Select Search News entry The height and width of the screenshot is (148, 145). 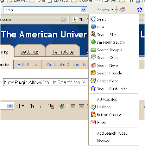[x=114, y=65]
